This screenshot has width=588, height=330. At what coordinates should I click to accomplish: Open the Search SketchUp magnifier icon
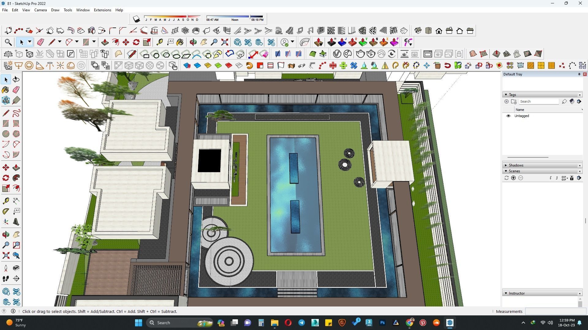[8, 42]
